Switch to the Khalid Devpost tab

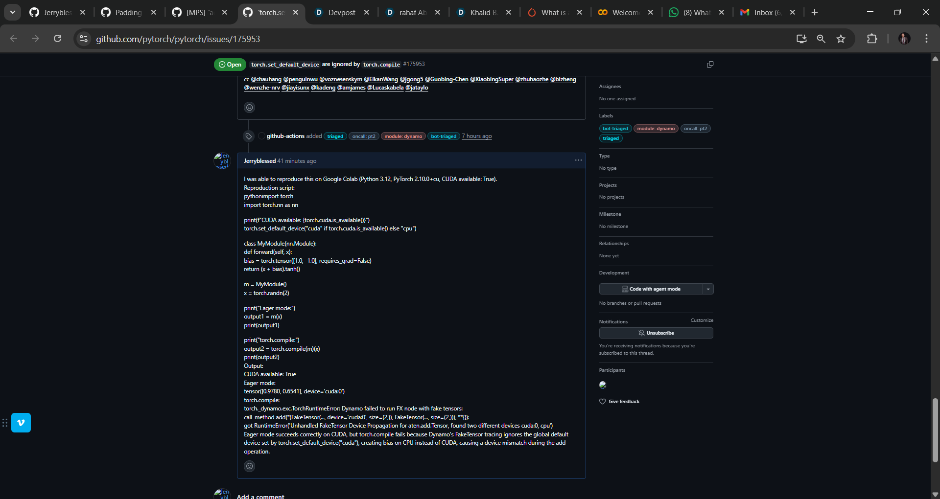click(x=483, y=13)
